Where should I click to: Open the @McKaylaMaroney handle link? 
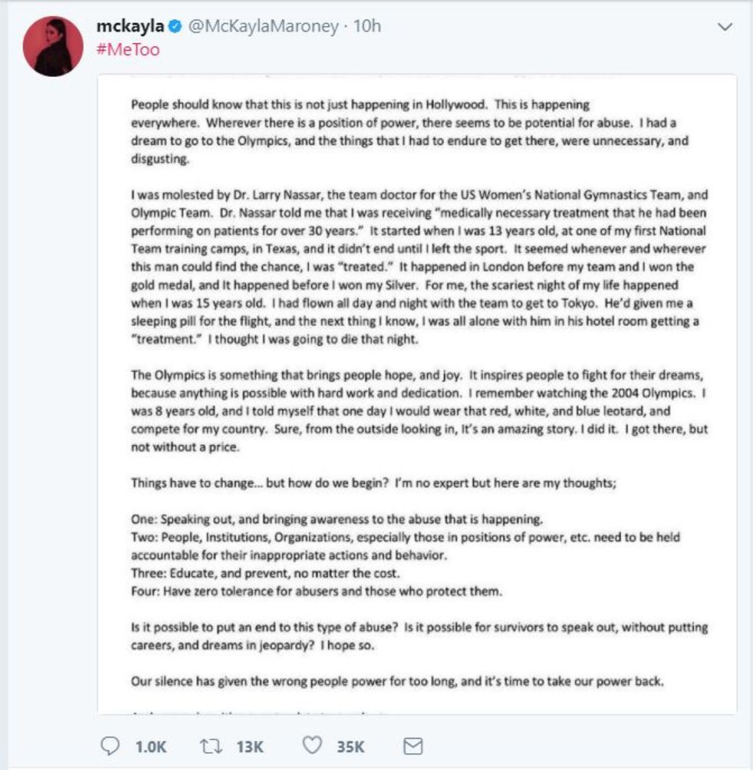(x=263, y=27)
